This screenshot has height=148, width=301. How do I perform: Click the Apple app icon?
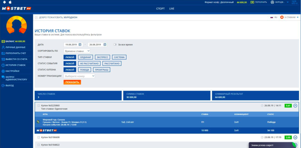10,2
